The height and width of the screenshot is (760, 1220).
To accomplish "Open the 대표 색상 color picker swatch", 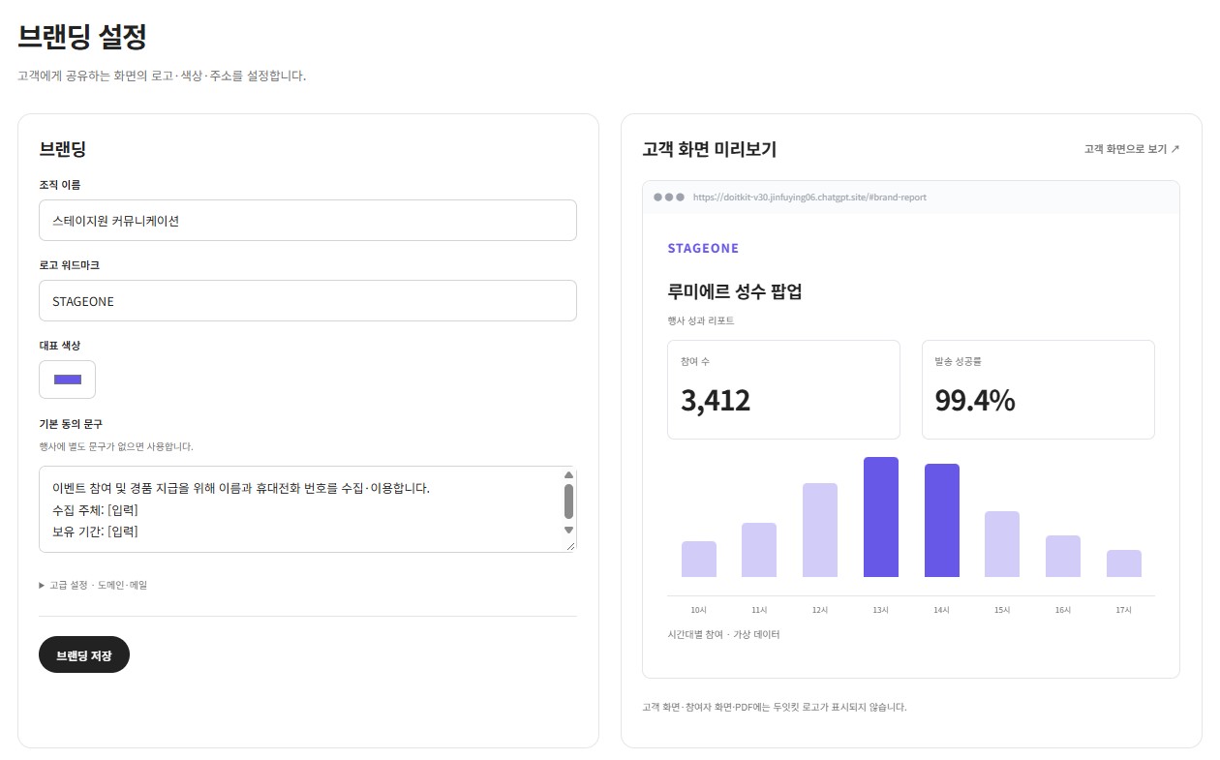I will point(67,380).
